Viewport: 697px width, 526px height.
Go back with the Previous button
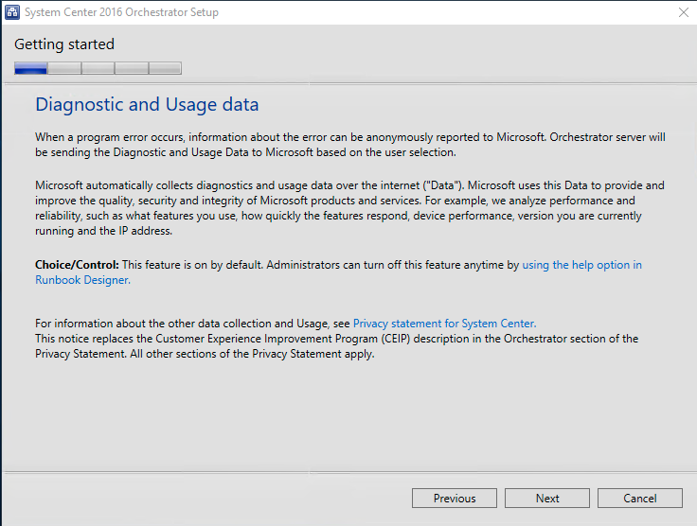coord(455,499)
